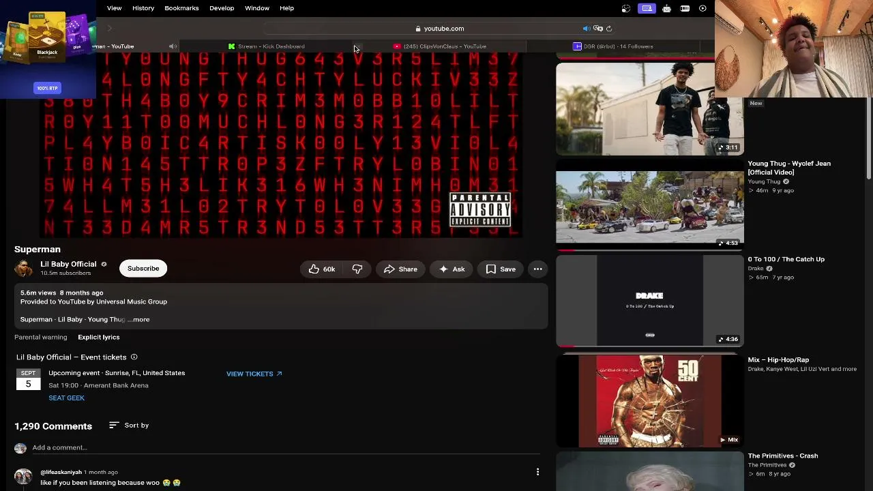
Task: Click the title 'Young Thug - Wyclef Jean [Official Video]'
Action: [789, 168]
